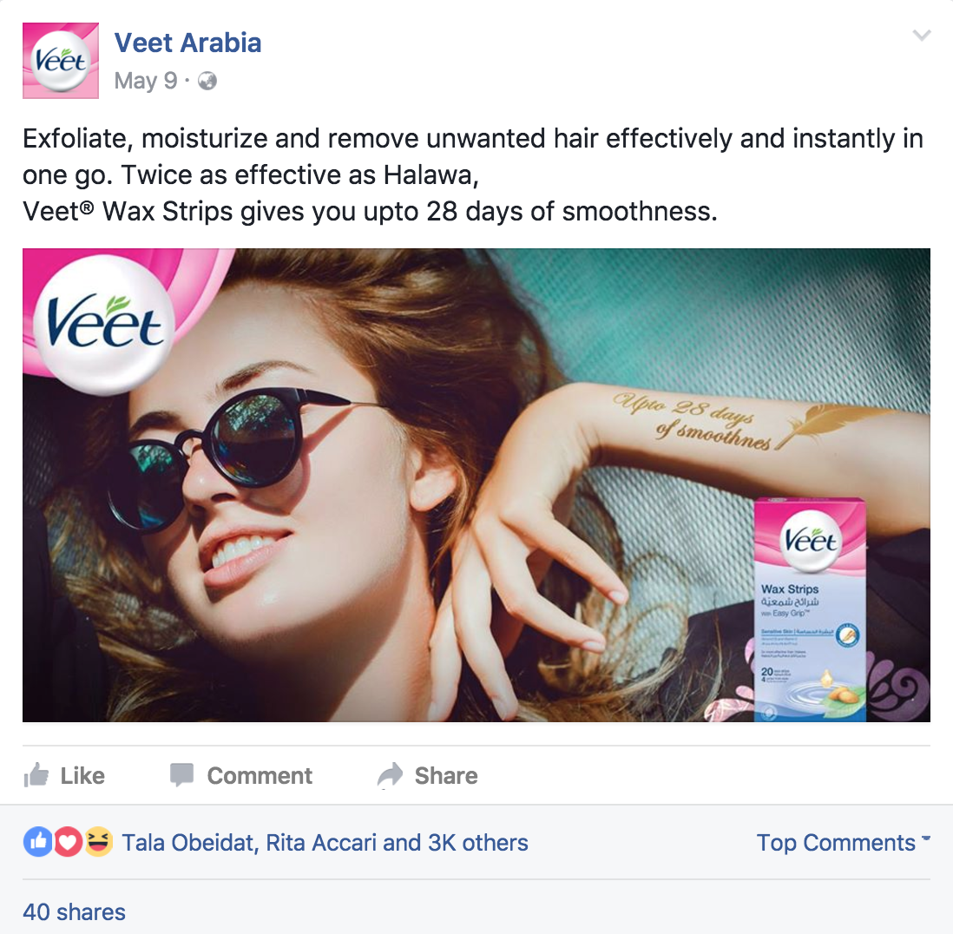Image resolution: width=953 pixels, height=934 pixels.
Task: Click the Comment button text
Action: pos(260,776)
